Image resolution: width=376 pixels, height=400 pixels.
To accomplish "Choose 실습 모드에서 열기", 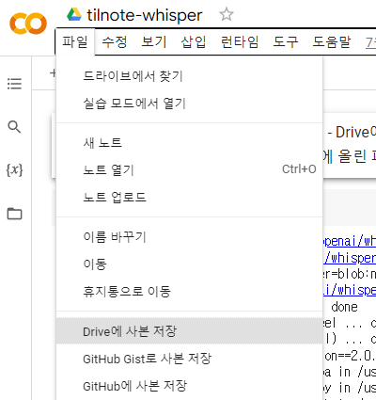I will (189, 104).
